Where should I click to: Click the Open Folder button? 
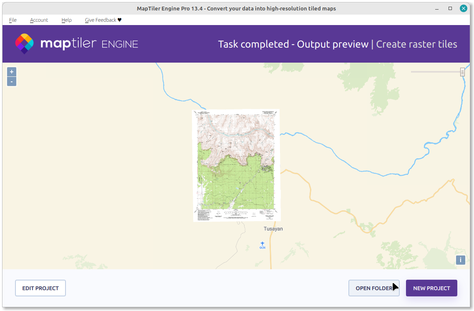(374, 288)
